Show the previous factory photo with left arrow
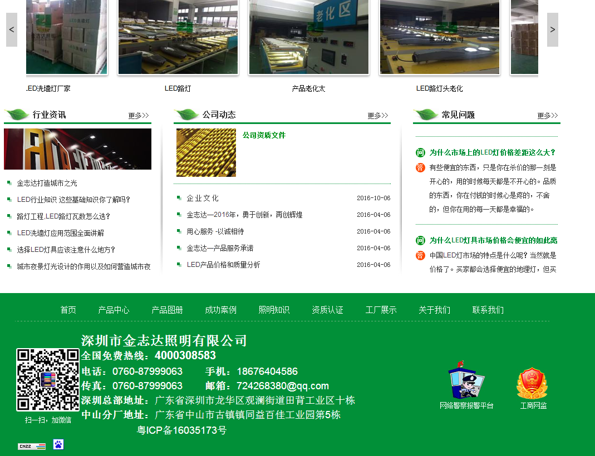 (x=11, y=29)
